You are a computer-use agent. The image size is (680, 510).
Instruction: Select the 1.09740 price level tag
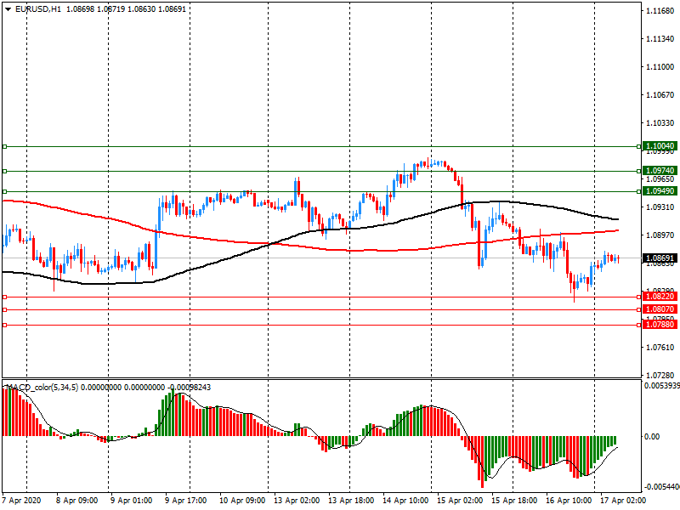[660, 171]
